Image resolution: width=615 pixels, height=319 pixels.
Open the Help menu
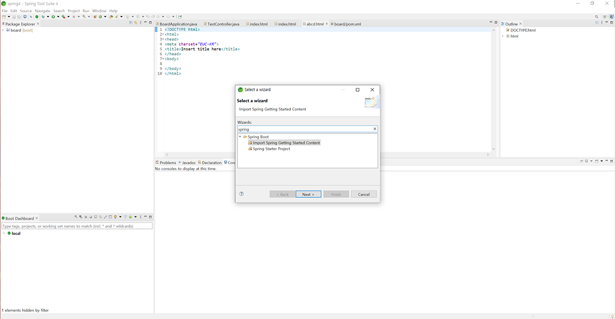[x=113, y=11]
